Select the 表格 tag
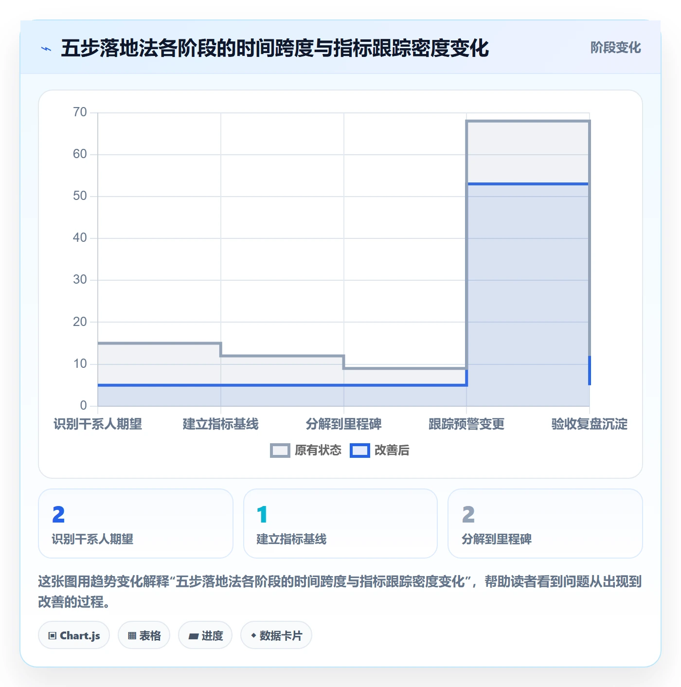This screenshot has height=687, width=681. tap(144, 635)
